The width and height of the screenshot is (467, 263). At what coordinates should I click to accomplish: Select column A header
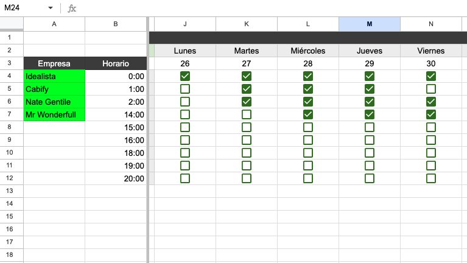54,24
